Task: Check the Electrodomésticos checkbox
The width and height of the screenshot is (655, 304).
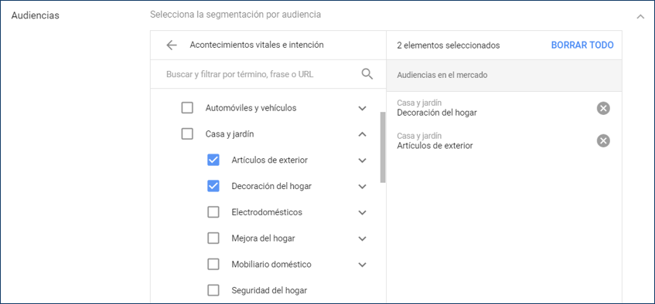Action: pyautogui.click(x=213, y=212)
